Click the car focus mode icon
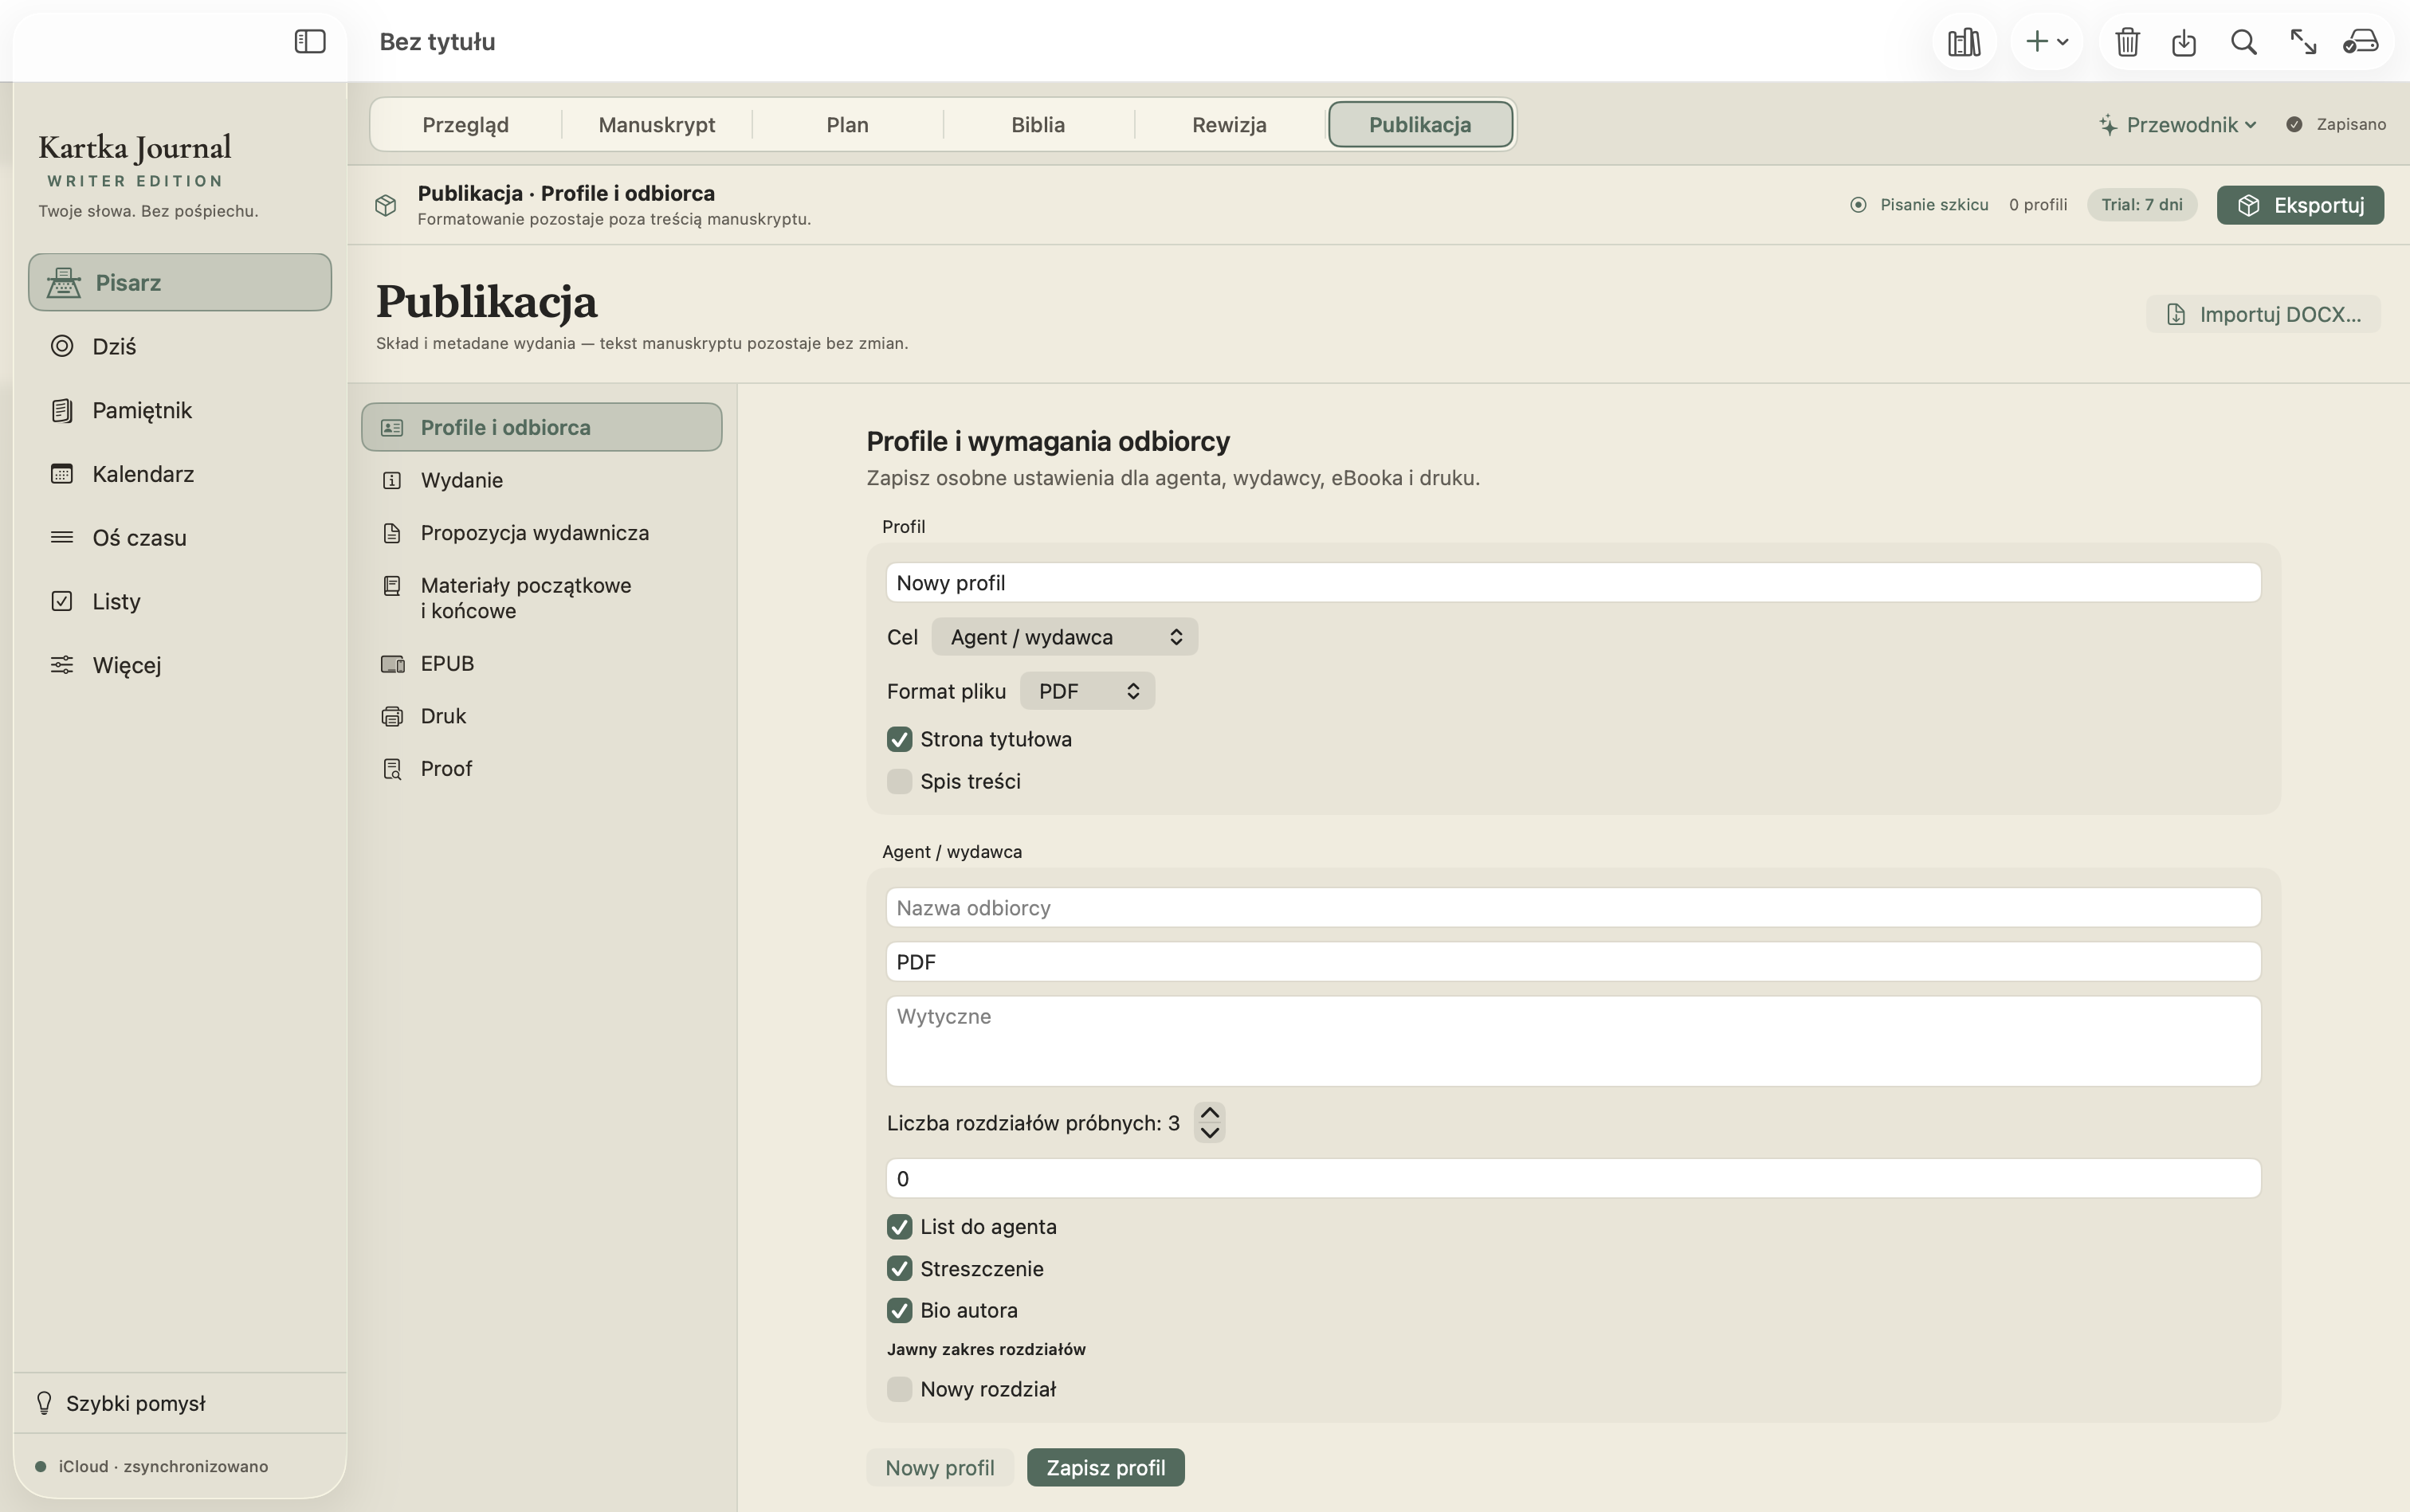 point(2360,42)
